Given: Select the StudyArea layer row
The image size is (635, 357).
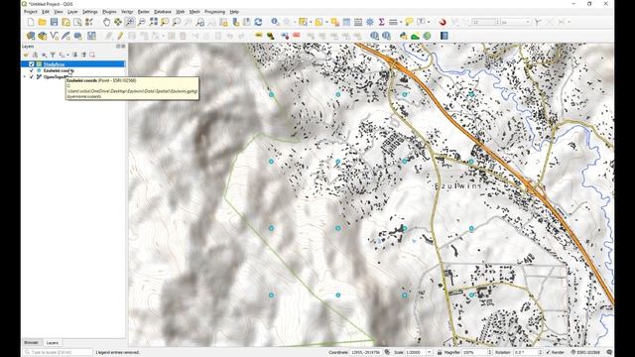Looking at the screenshot, I should (72, 63).
